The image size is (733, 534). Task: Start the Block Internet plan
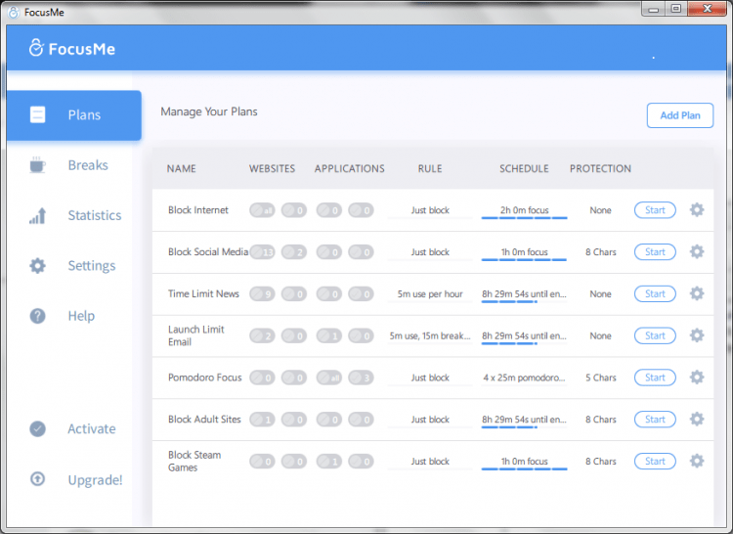[655, 210]
